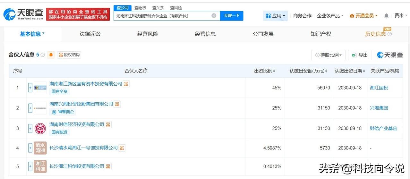Click 清水湾湘 company logo thumbnail

(40, 148)
